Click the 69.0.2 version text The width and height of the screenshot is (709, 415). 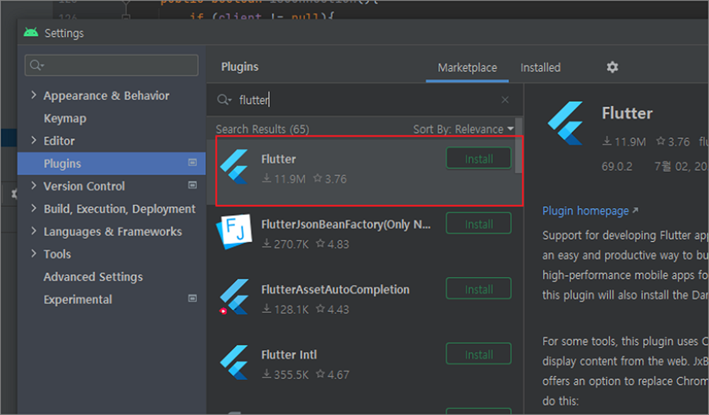click(x=617, y=167)
